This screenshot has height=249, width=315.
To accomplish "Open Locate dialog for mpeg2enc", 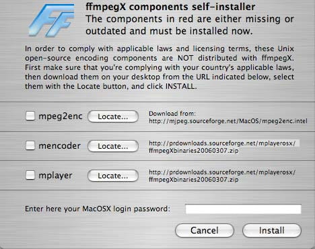I will [113, 116].
